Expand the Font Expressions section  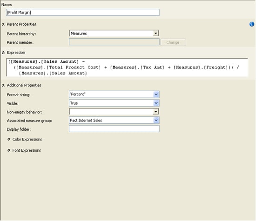[x=9, y=150]
